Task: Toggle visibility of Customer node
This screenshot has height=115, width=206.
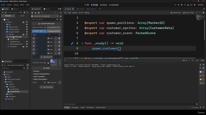Action: pos(27,47)
